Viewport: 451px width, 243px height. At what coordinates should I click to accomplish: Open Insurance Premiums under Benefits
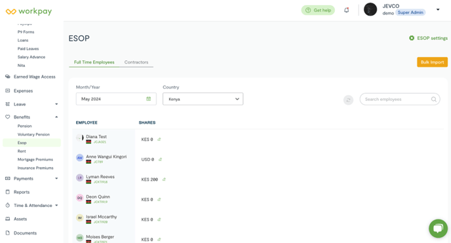click(x=35, y=168)
